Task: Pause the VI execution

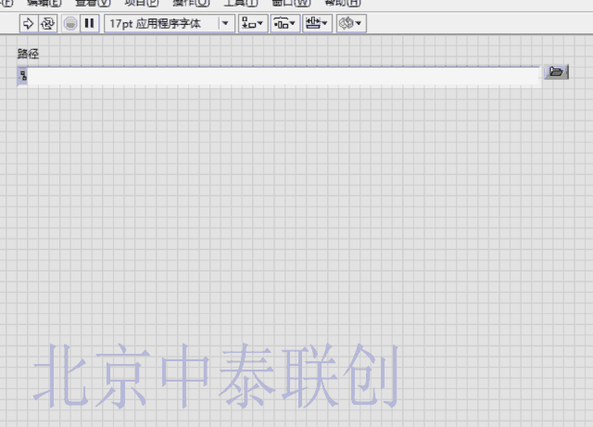Action: pyautogui.click(x=90, y=23)
